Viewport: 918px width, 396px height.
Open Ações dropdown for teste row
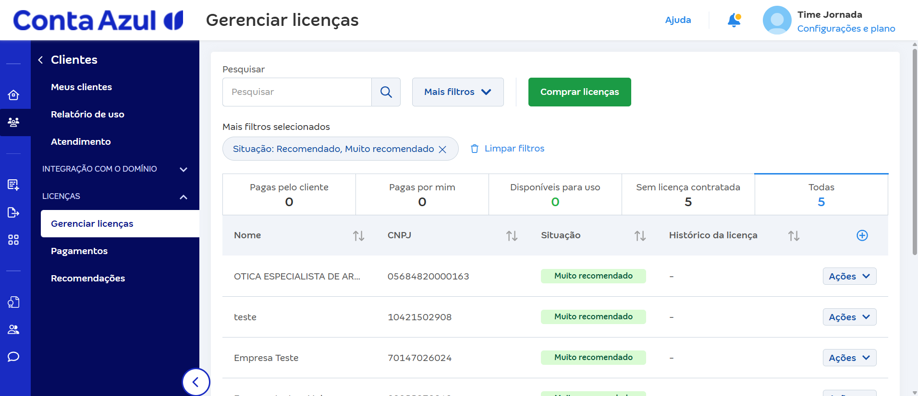(849, 317)
